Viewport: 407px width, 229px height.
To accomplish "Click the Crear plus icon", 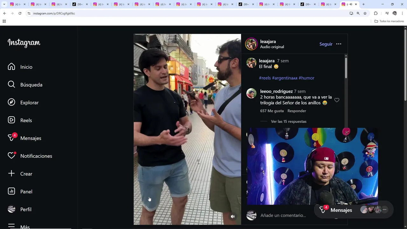I will (11, 173).
